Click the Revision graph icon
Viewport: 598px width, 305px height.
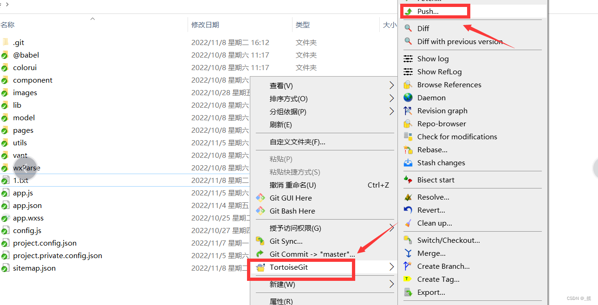408,110
